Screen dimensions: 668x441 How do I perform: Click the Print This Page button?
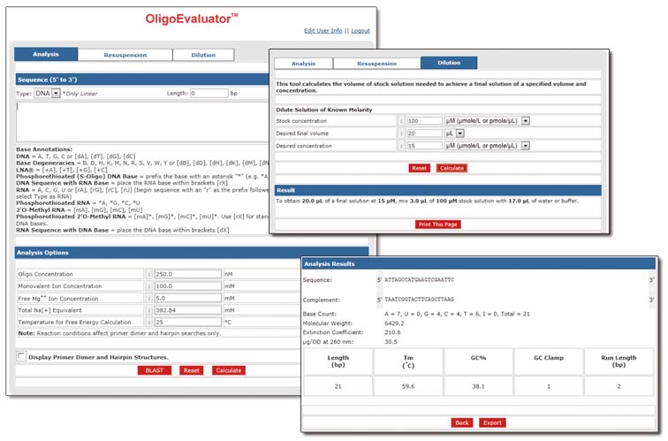point(438,224)
